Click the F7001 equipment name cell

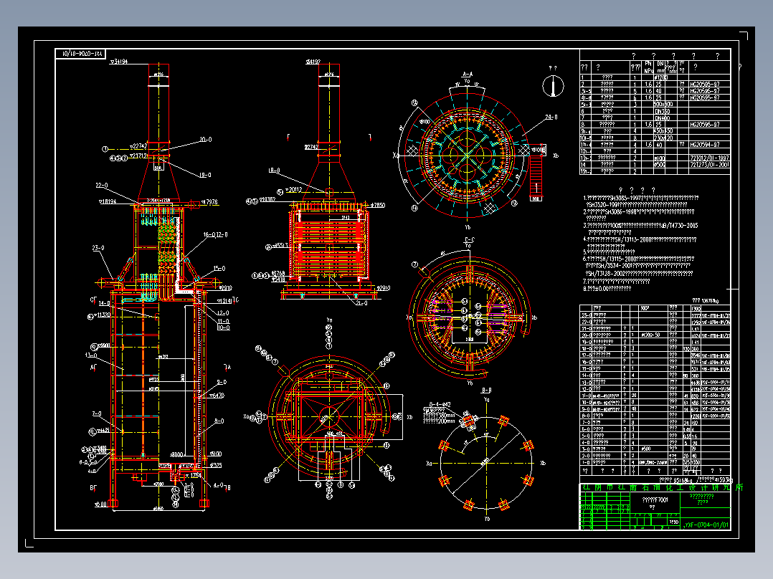tap(655, 499)
